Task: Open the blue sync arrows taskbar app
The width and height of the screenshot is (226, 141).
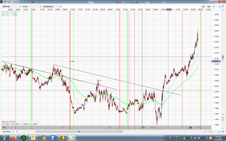Action: coord(52,138)
